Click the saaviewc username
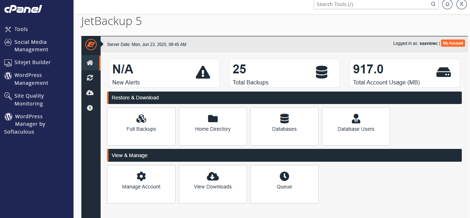470x218 pixels. tap(429, 43)
